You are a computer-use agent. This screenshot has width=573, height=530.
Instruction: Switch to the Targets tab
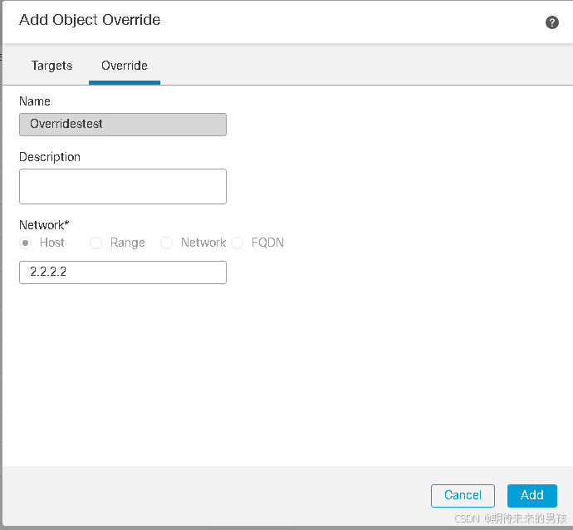(51, 66)
